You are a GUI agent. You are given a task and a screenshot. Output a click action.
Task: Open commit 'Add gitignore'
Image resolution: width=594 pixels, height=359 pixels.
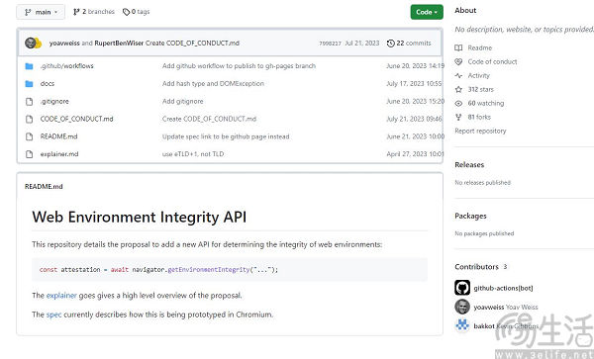tap(182, 102)
